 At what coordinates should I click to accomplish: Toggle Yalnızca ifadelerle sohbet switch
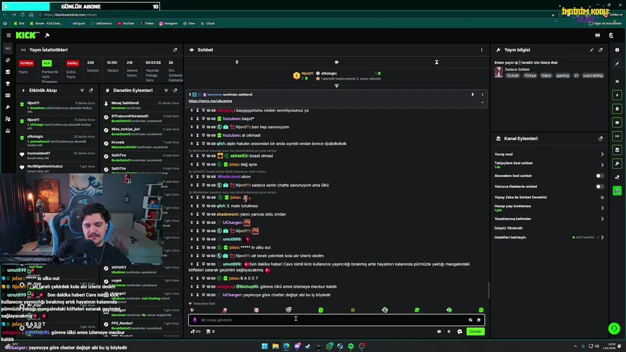tap(599, 187)
